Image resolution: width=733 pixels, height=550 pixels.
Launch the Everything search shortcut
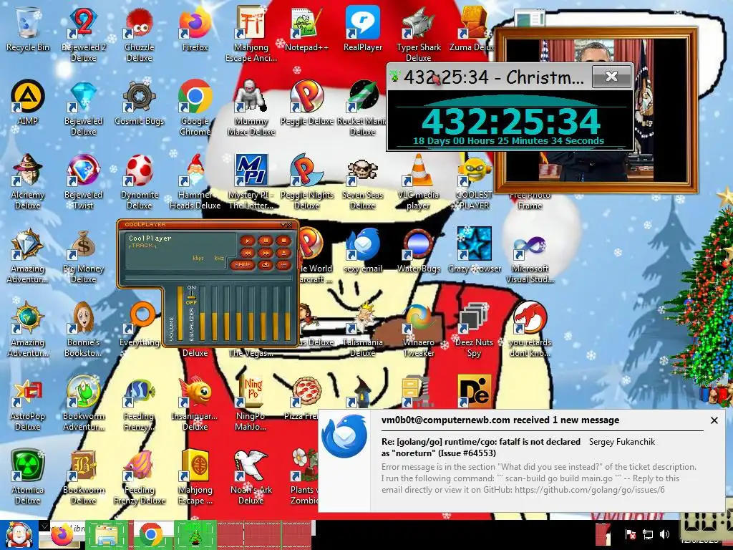tap(140, 324)
